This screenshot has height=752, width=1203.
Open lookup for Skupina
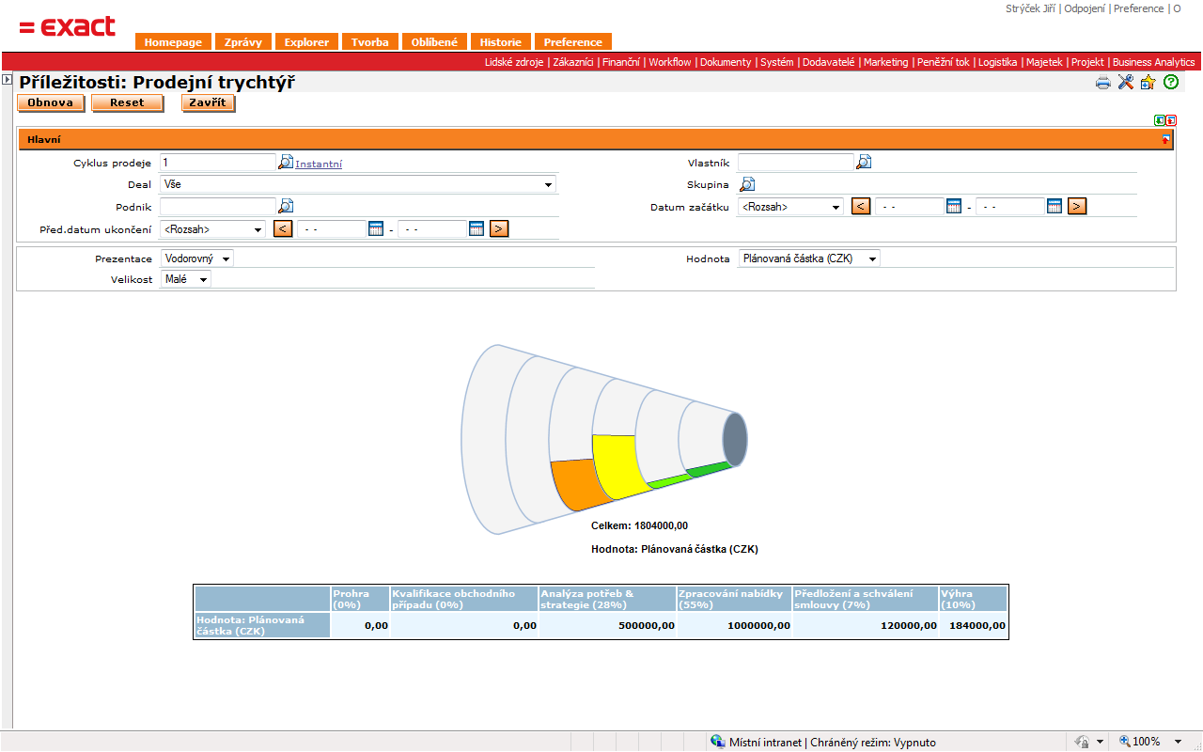pos(747,184)
